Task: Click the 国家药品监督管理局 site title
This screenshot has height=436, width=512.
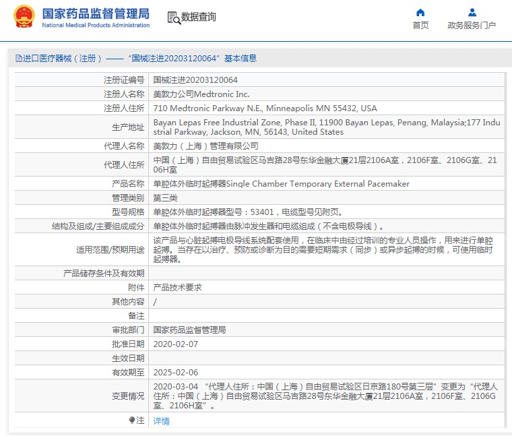Action: (96, 13)
